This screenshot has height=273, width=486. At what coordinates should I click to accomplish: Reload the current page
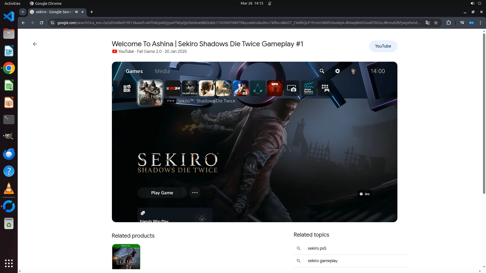[x=42, y=23]
